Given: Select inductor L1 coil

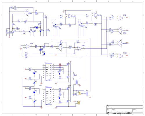Looking at the screenshot, I should (x=74, y=76).
